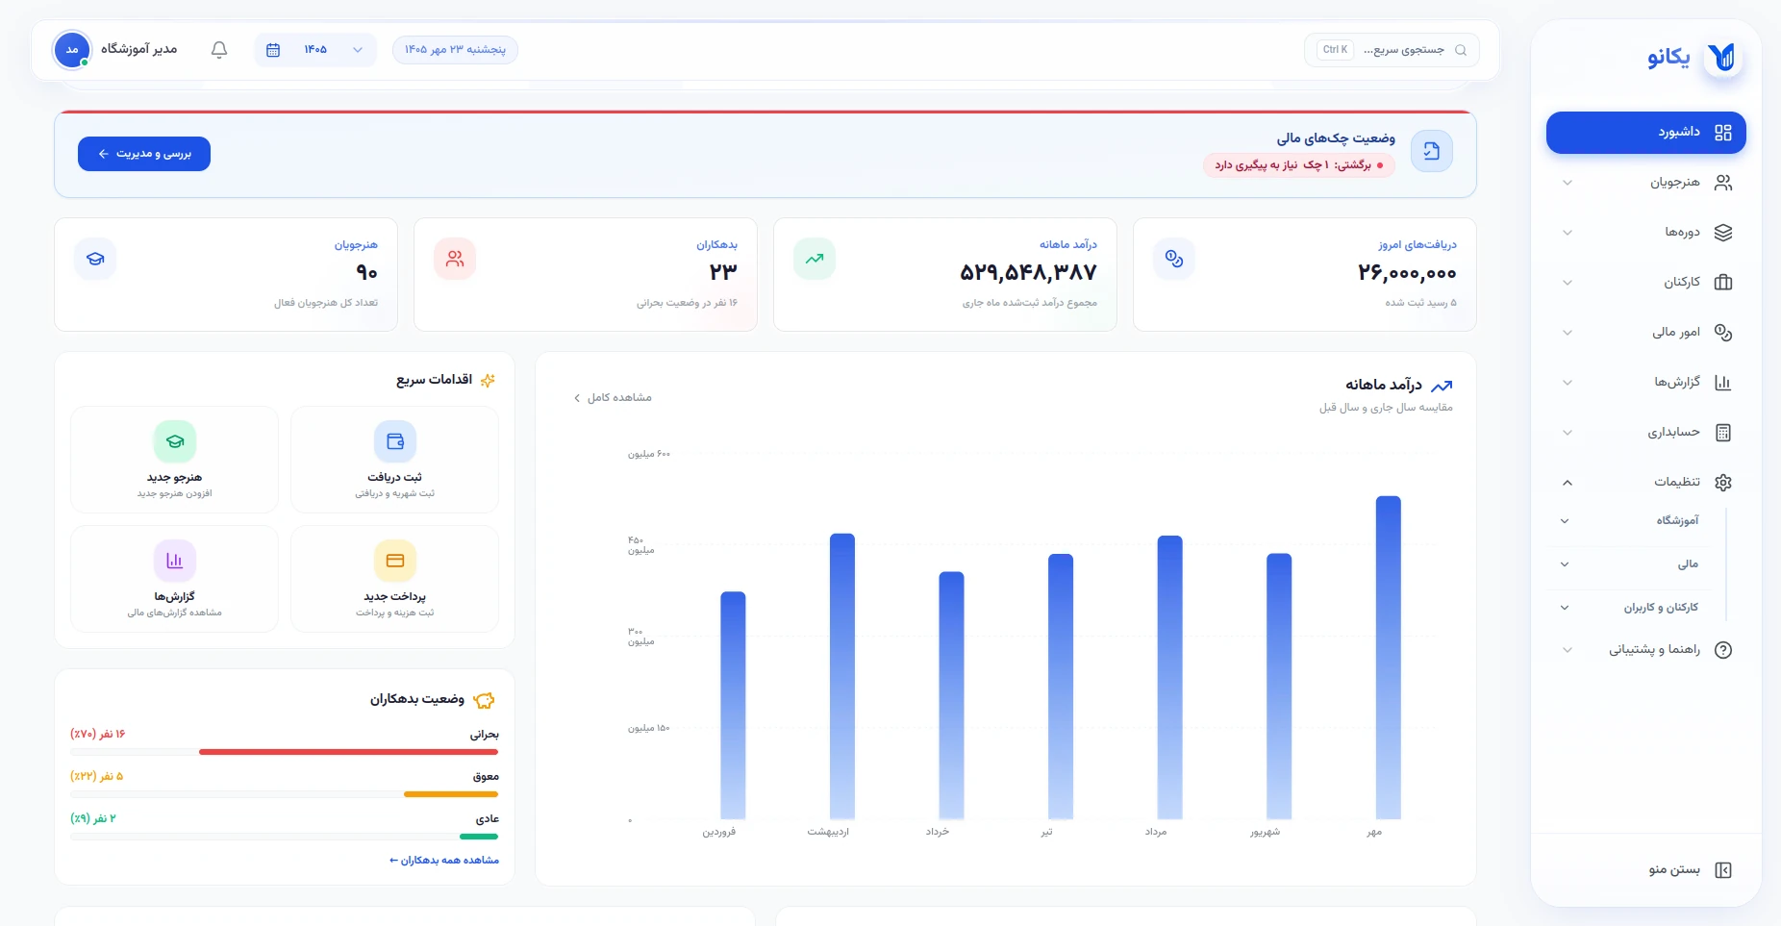Collapse the settings (تنظیمات) sidebar menu
The height and width of the screenshot is (926, 1781).
click(1645, 483)
